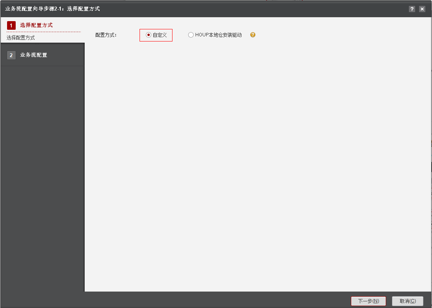Go to step 1 选择配置方式 in the sidebar

36,25
